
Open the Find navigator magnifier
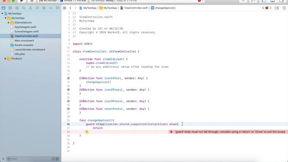click(24, 8)
